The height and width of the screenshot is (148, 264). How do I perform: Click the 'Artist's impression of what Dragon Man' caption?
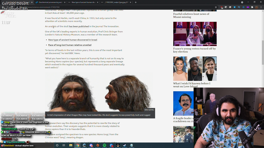pos(99,115)
